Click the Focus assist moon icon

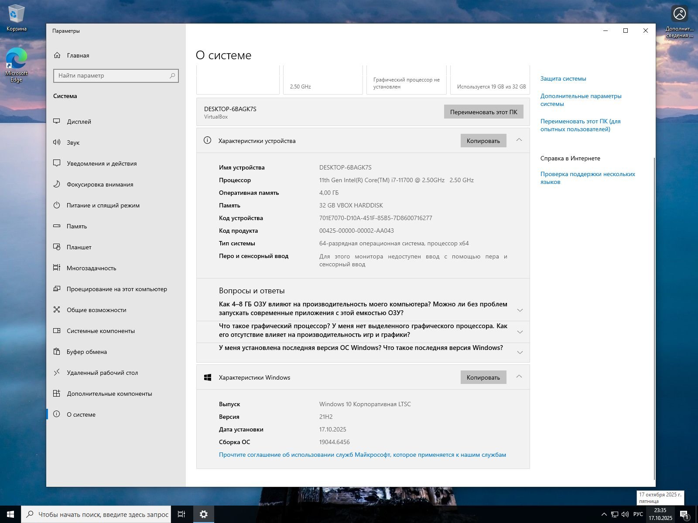(57, 184)
